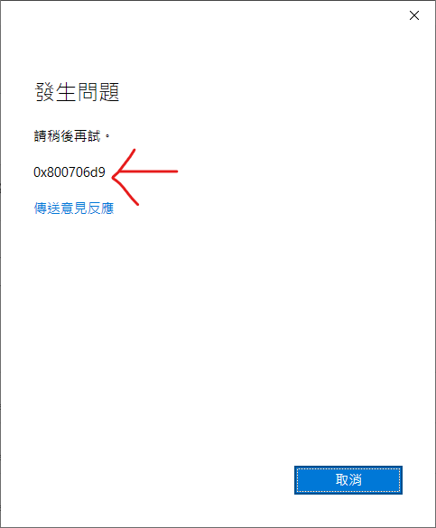Click the 發 character in the heading
The height and width of the screenshot is (528, 436).
pyautogui.click(x=45, y=91)
